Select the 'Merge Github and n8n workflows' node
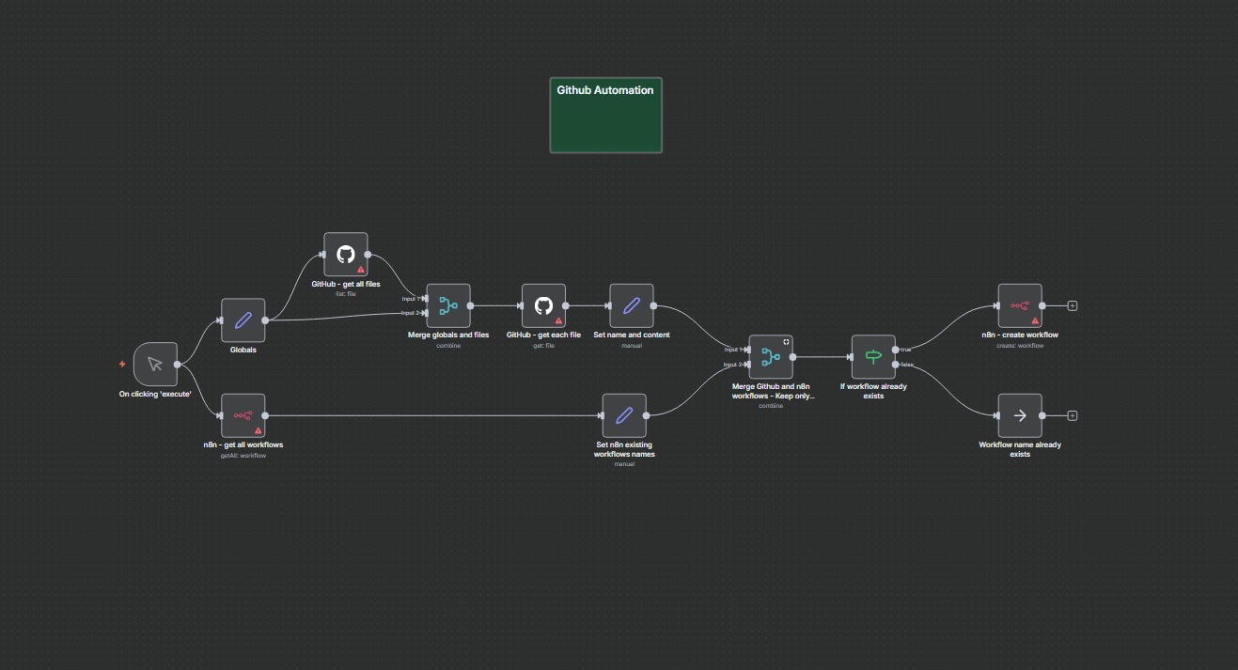 pos(771,357)
